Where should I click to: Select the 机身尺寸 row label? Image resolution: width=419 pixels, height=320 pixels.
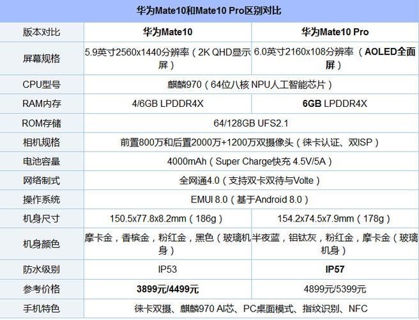[x=42, y=219]
